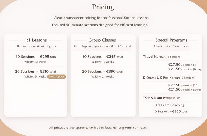Click the Most Popular badge

[x=57, y=76]
